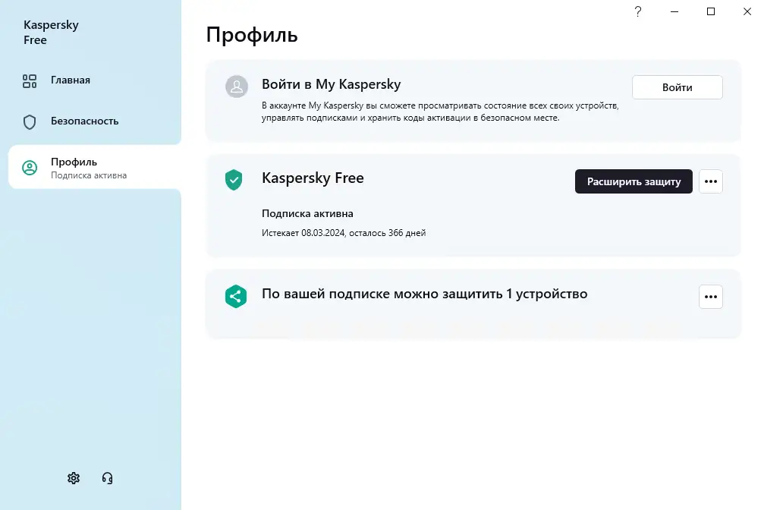Open help via question mark icon
Screen dimensions: 764x510
[638, 11]
